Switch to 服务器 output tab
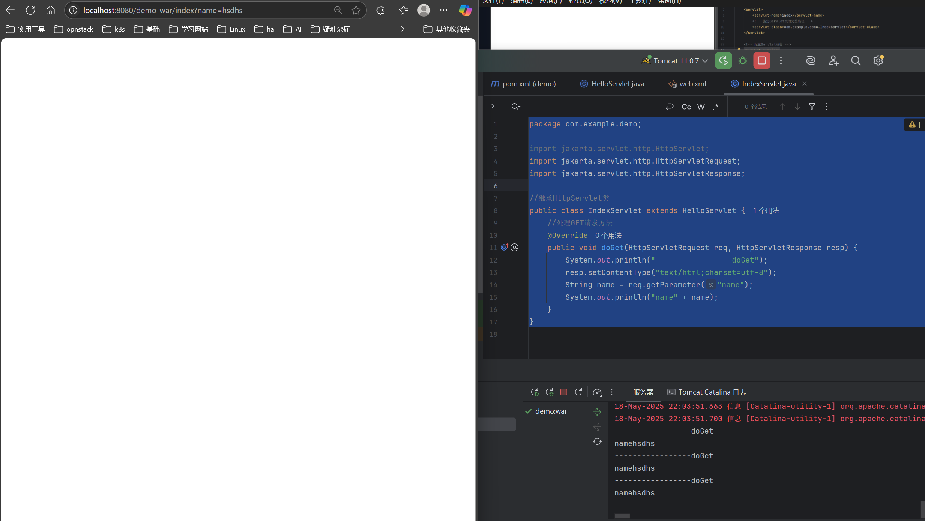This screenshot has height=521, width=925. tap(643, 392)
